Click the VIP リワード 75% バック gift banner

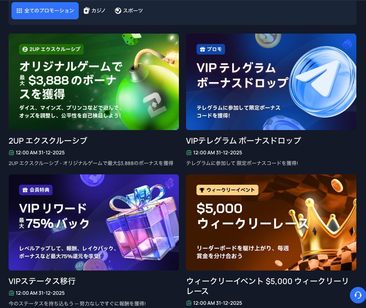point(94,223)
